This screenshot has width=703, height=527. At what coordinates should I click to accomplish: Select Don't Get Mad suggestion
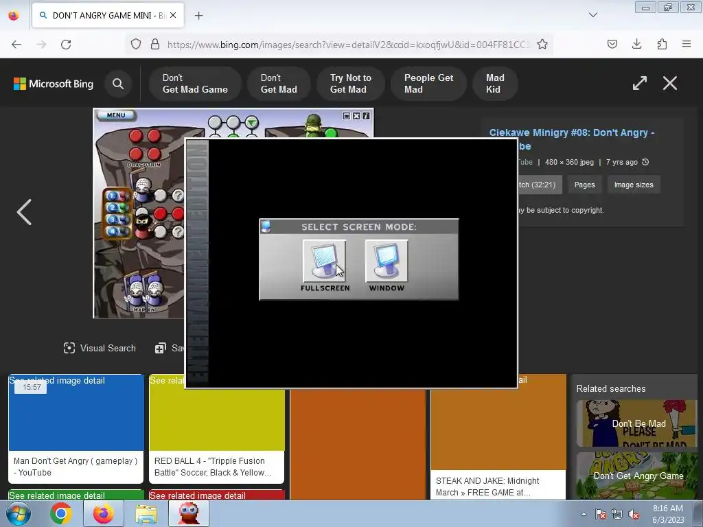pos(279,84)
